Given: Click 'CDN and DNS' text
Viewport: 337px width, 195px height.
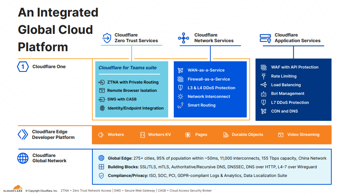Looking at the screenshot, I should pos(284,111).
